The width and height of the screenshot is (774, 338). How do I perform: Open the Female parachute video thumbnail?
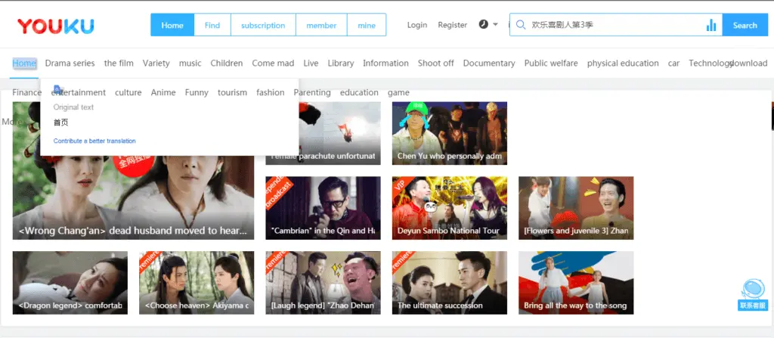point(323,133)
